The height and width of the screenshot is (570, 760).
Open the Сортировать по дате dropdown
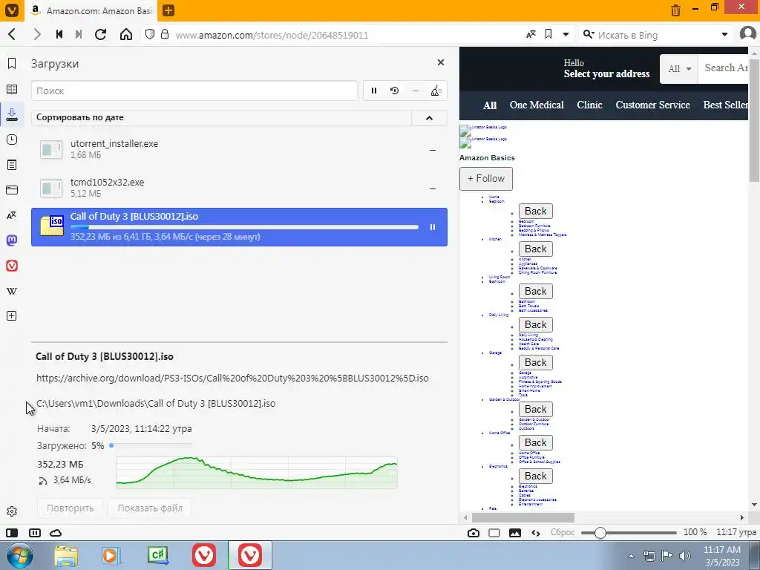(x=221, y=117)
